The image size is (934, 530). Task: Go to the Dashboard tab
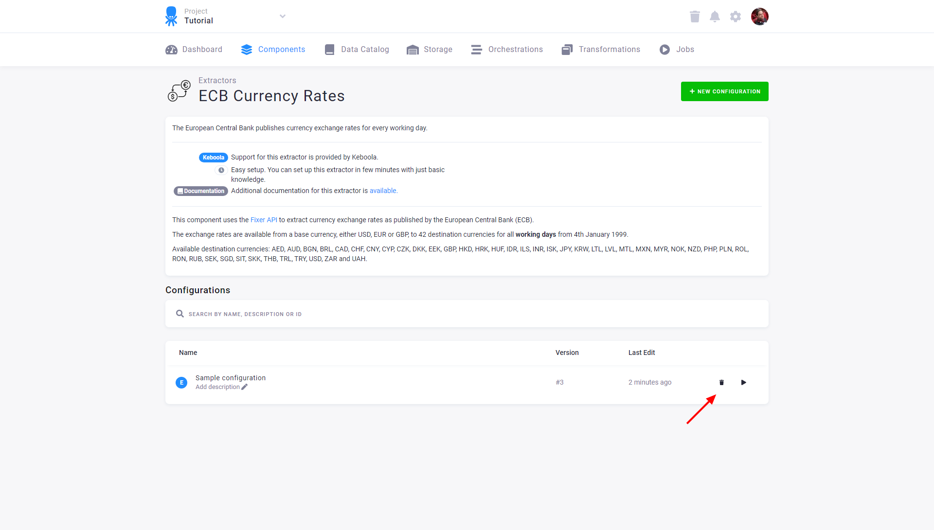tap(194, 50)
